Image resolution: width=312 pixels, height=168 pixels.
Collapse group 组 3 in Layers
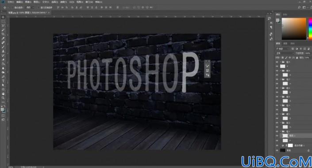click(x=281, y=114)
